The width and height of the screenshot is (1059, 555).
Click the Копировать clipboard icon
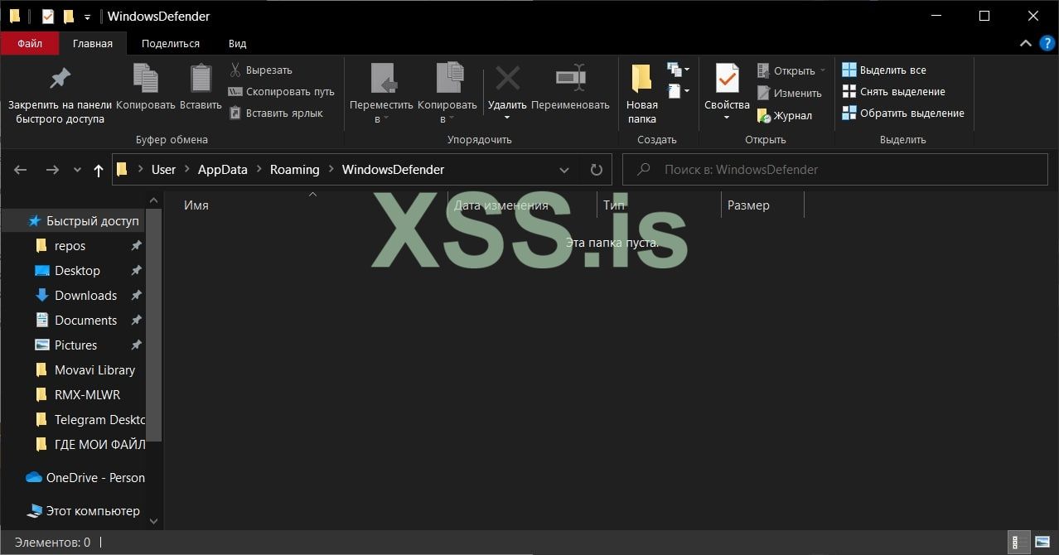[x=146, y=86]
